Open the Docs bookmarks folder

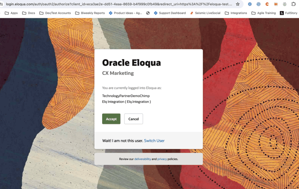coord(29,13)
